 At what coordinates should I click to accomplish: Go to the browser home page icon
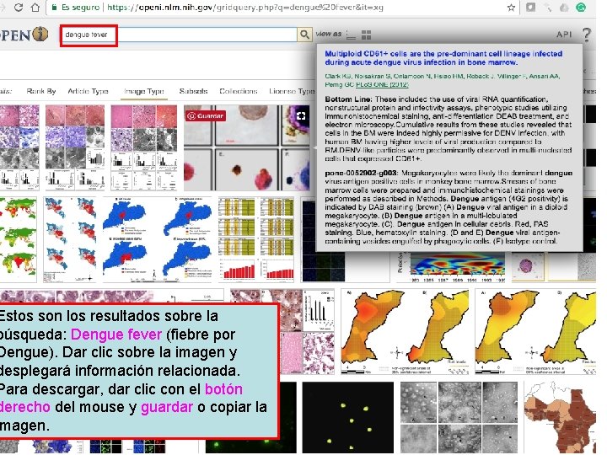[x=35, y=8]
